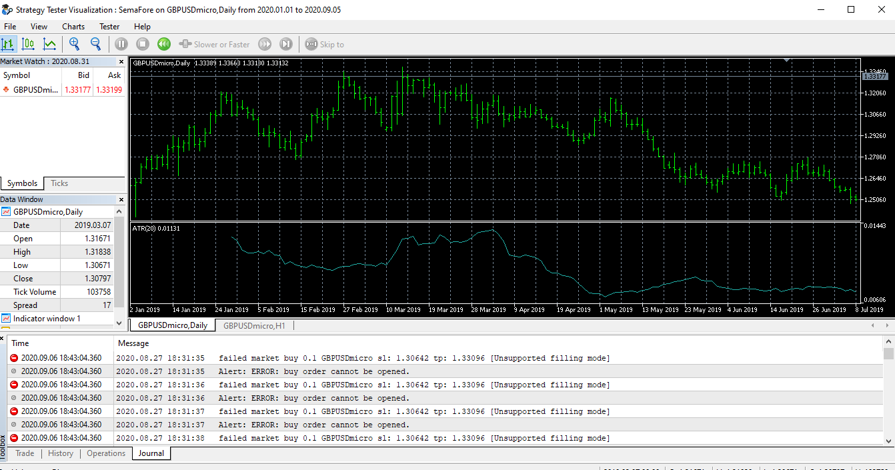Switch to the Ticks tab

(59, 183)
